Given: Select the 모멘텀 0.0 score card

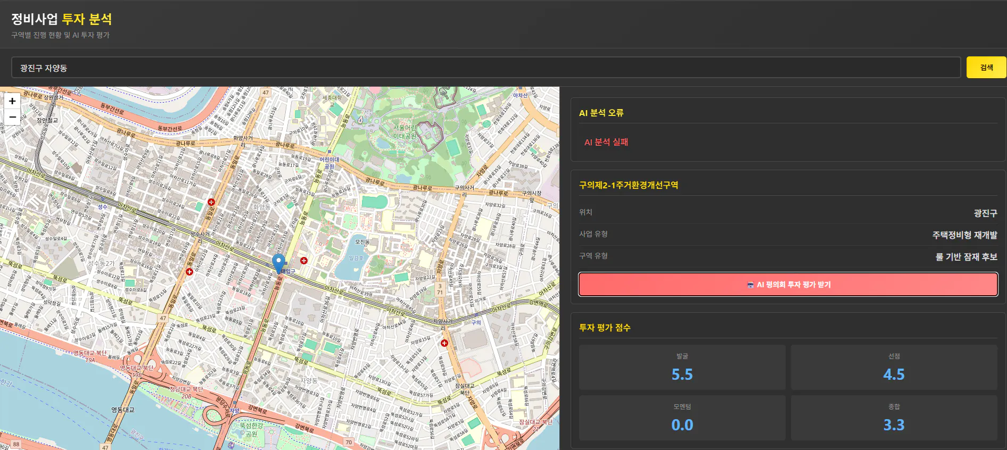Looking at the screenshot, I should (x=682, y=418).
